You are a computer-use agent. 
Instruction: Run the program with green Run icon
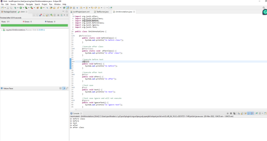click(x=21, y=7)
